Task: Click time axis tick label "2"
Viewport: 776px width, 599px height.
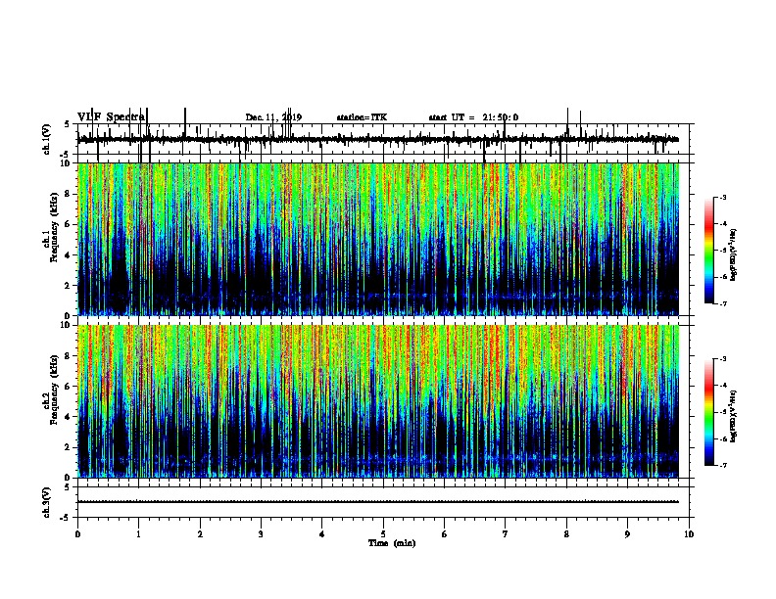Action: coord(200,534)
